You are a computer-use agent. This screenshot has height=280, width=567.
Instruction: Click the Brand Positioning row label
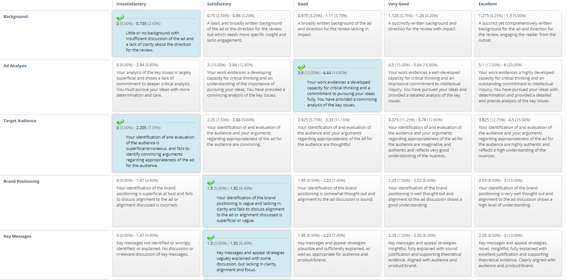point(21,182)
